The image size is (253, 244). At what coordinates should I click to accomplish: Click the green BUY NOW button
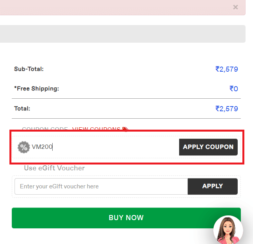point(126,218)
